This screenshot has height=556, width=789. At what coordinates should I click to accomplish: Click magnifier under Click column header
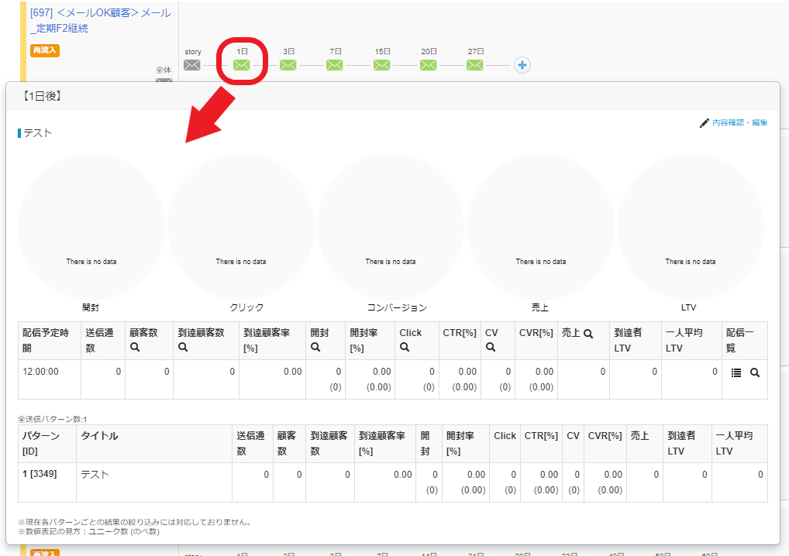point(405,348)
